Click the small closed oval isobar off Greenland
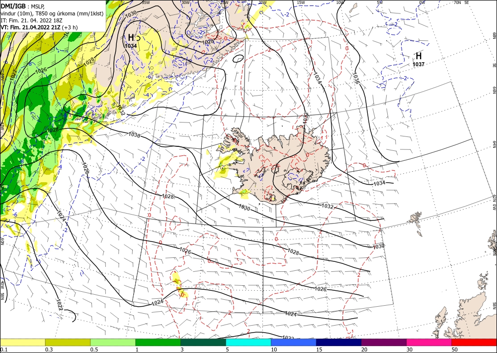Image resolution: width=497 pixels, height=353 pixels. pyautogui.click(x=238, y=58)
